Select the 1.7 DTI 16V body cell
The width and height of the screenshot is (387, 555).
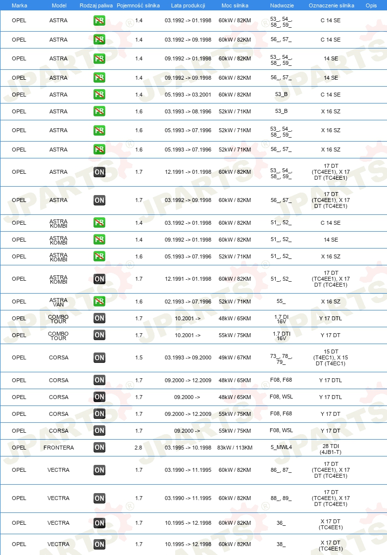pyautogui.click(x=281, y=336)
